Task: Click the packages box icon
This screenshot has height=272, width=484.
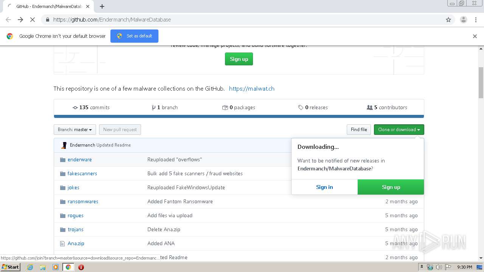Action: pos(225,108)
